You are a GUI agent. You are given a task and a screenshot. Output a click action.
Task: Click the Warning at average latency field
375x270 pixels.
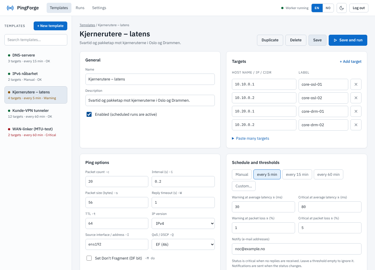(263, 207)
